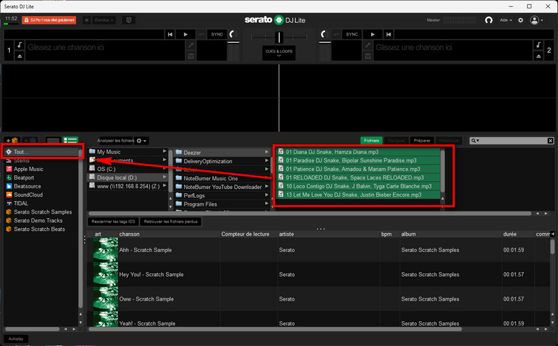This screenshot has width=558, height=346.
Task: Click the shield icon in the top bar
Action: coord(129,20)
